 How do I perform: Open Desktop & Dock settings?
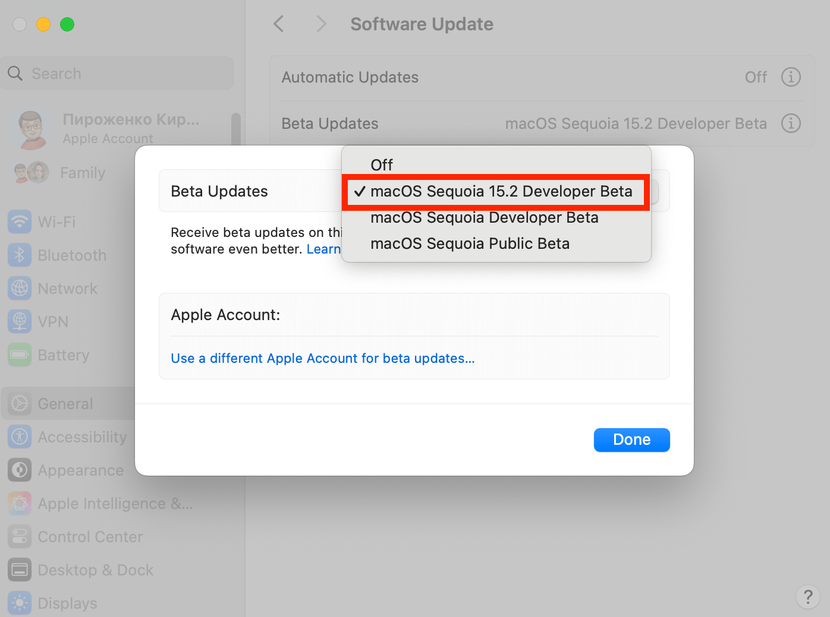[x=95, y=569]
